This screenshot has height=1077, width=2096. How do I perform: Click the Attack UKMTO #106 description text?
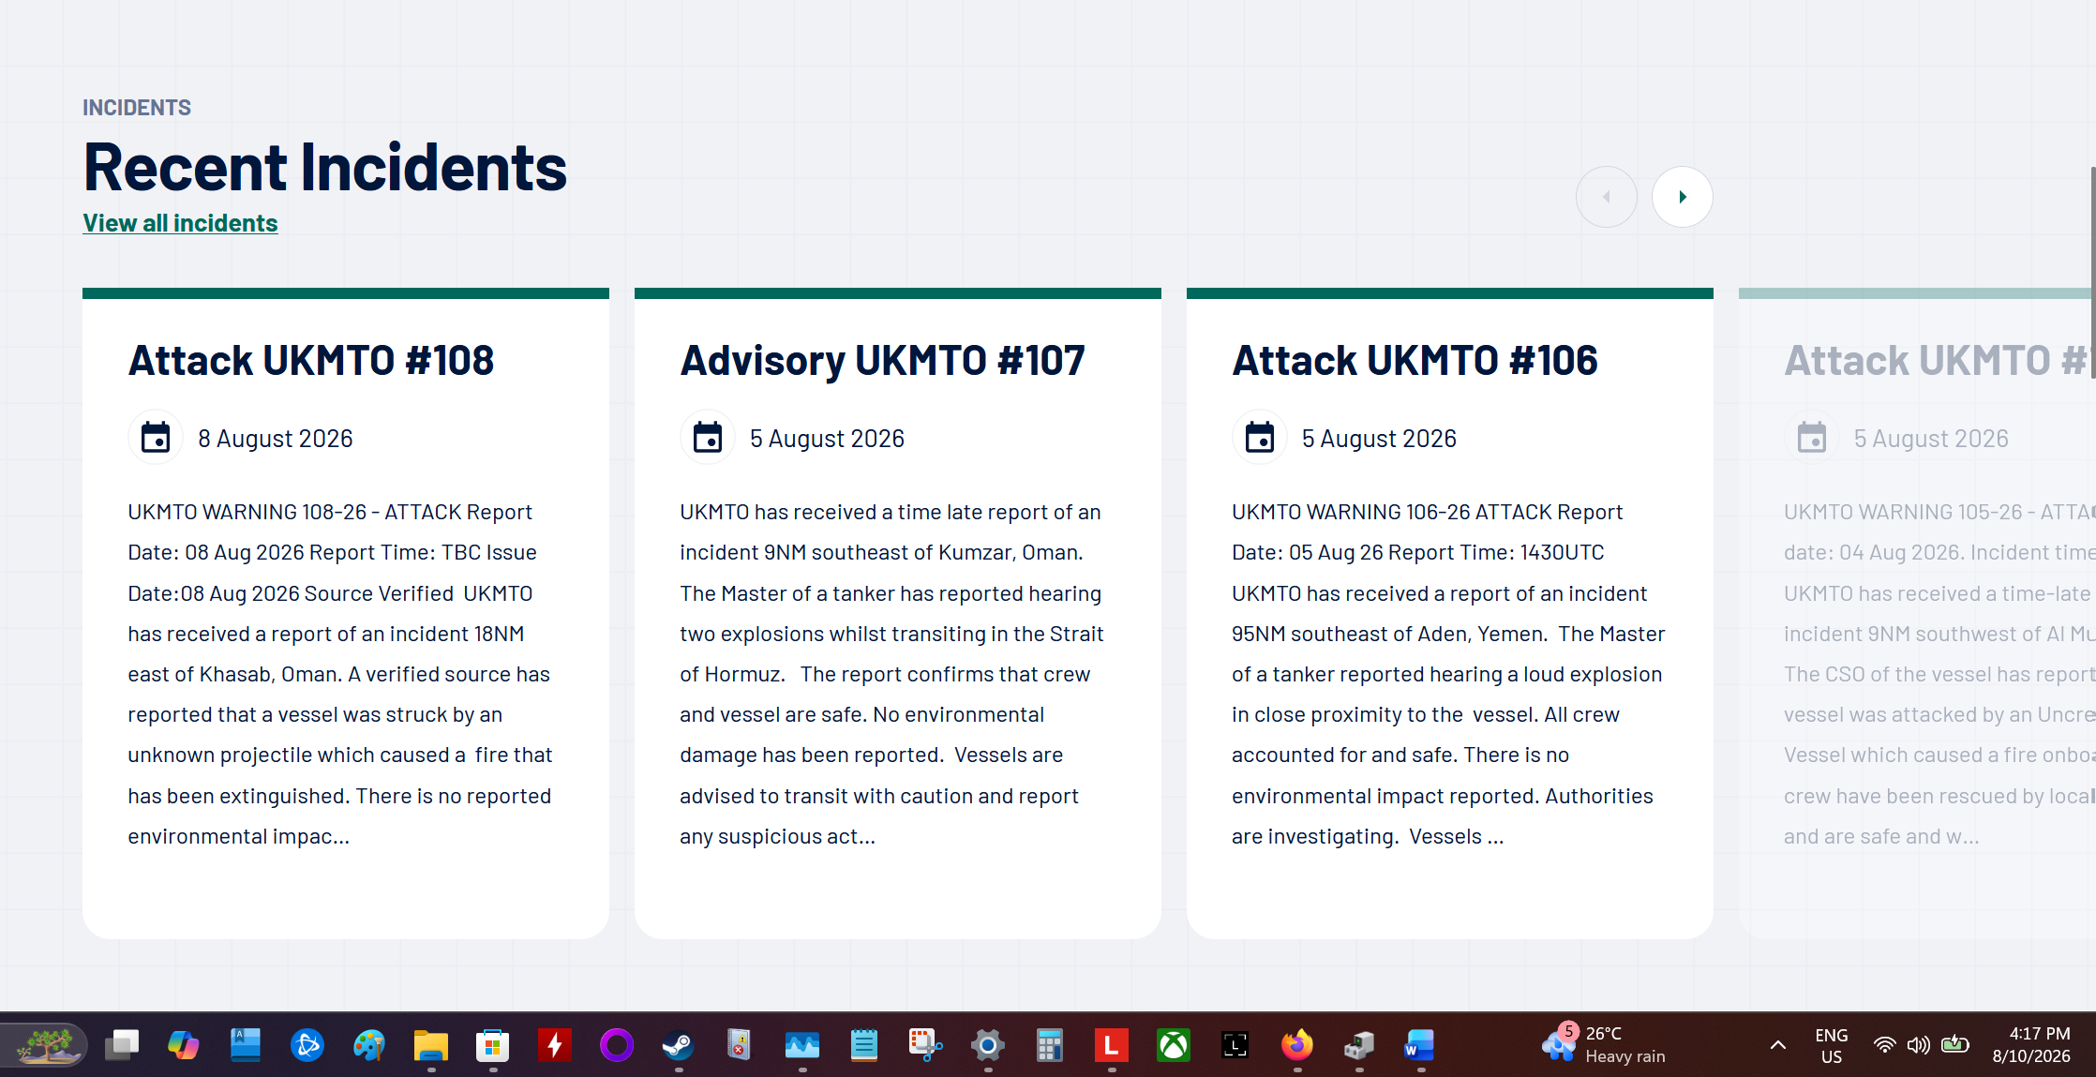click(1448, 674)
